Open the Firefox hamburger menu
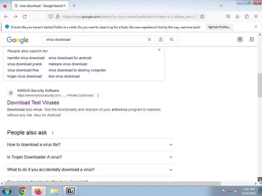262x196 pixels. (256, 16)
